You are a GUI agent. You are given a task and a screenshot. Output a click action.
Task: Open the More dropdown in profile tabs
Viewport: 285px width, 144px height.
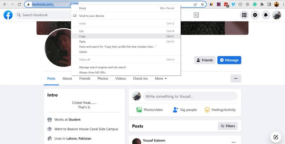(x=161, y=78)
